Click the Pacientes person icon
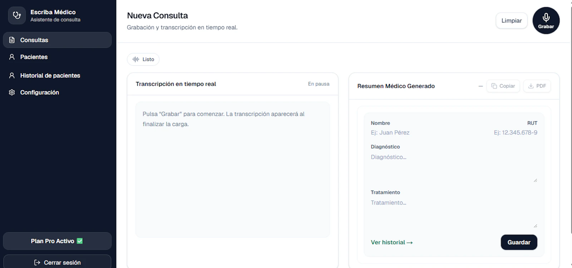Screen dimensions: 572x268 click(x=12, y=57)
